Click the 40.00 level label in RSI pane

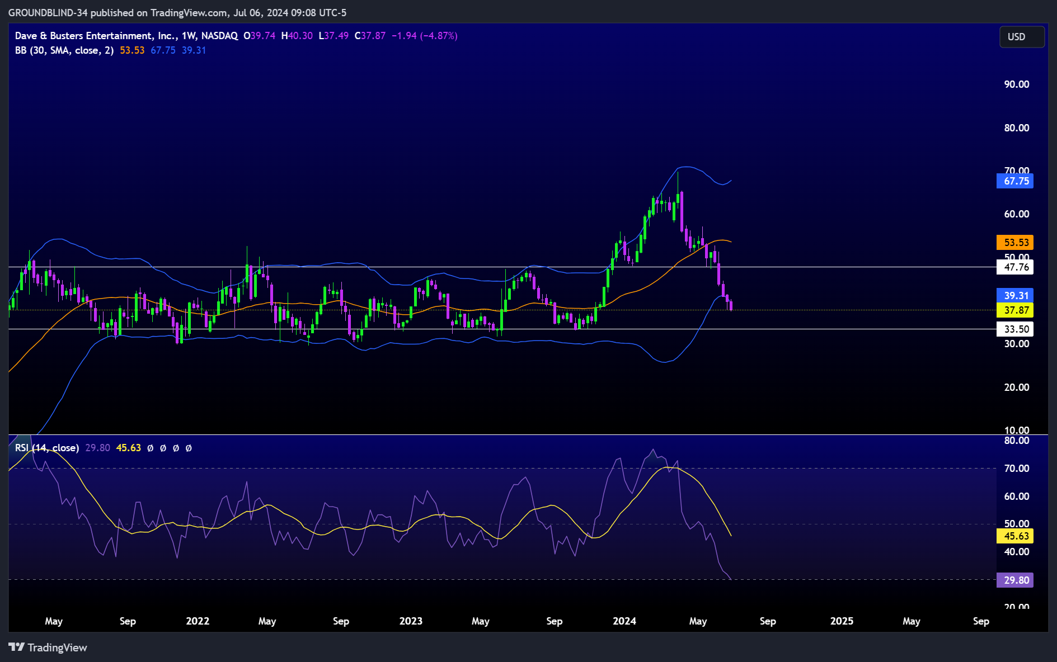click(x=1017, y=552)
